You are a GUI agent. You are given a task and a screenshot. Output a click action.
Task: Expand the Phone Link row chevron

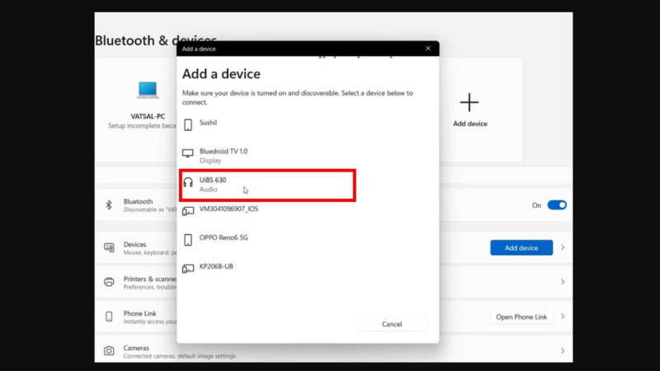click(x=563, y=317)
